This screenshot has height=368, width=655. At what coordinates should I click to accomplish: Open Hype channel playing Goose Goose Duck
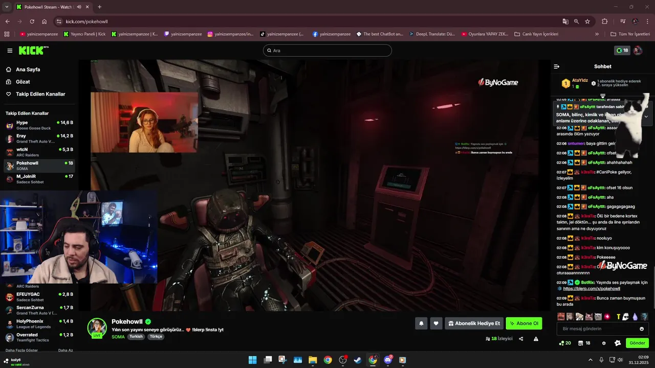(39, 125)
